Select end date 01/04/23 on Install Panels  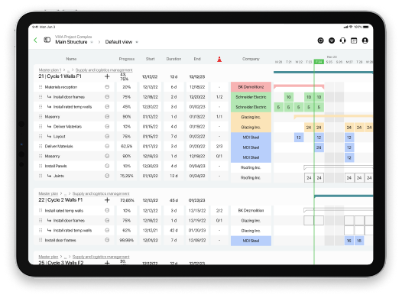pos(197,166)
